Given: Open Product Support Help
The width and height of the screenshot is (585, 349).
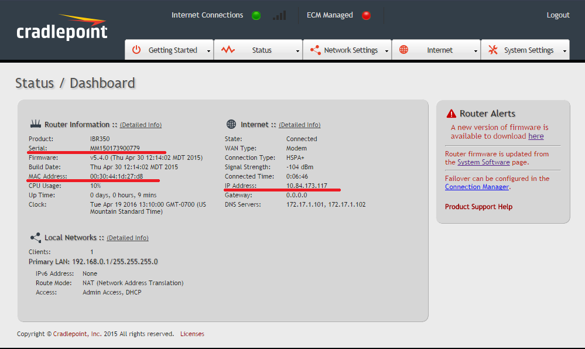Looking at the screenshot, I should click(x=478, y=207).
